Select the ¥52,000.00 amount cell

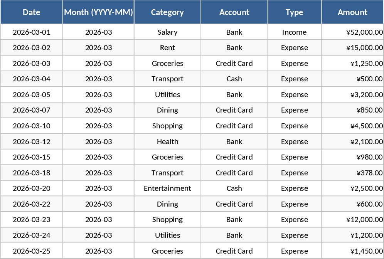(x=364, y=32)
